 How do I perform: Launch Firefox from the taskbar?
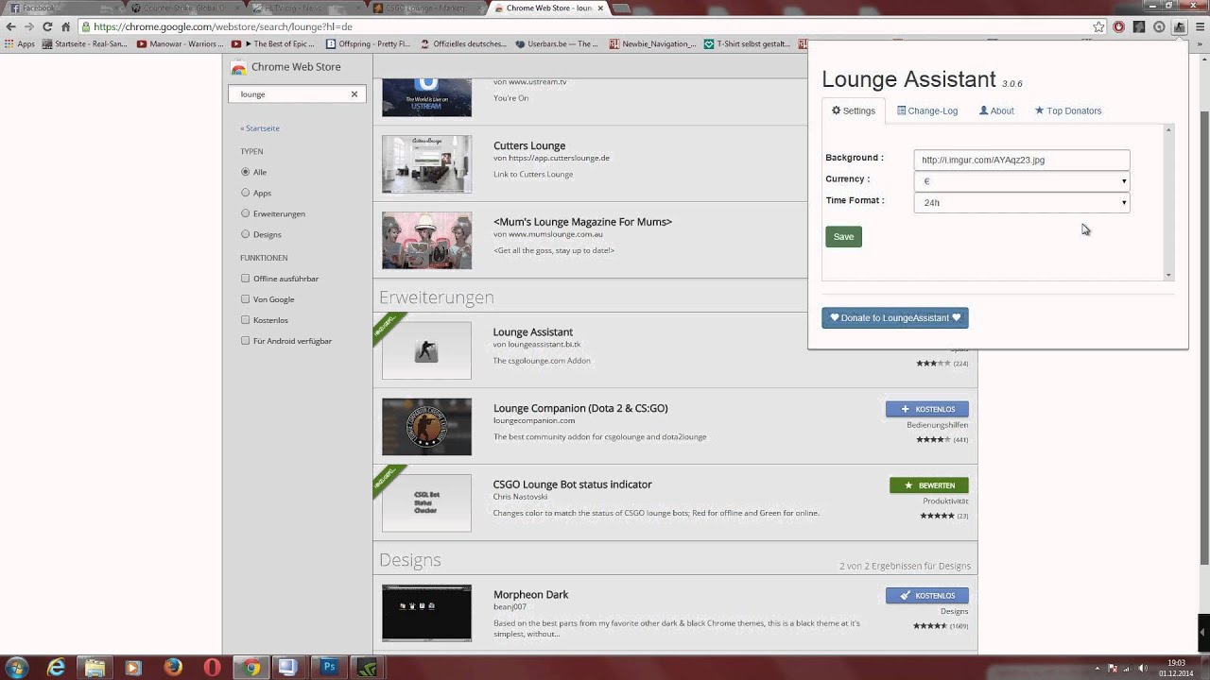tap(173, 668)
